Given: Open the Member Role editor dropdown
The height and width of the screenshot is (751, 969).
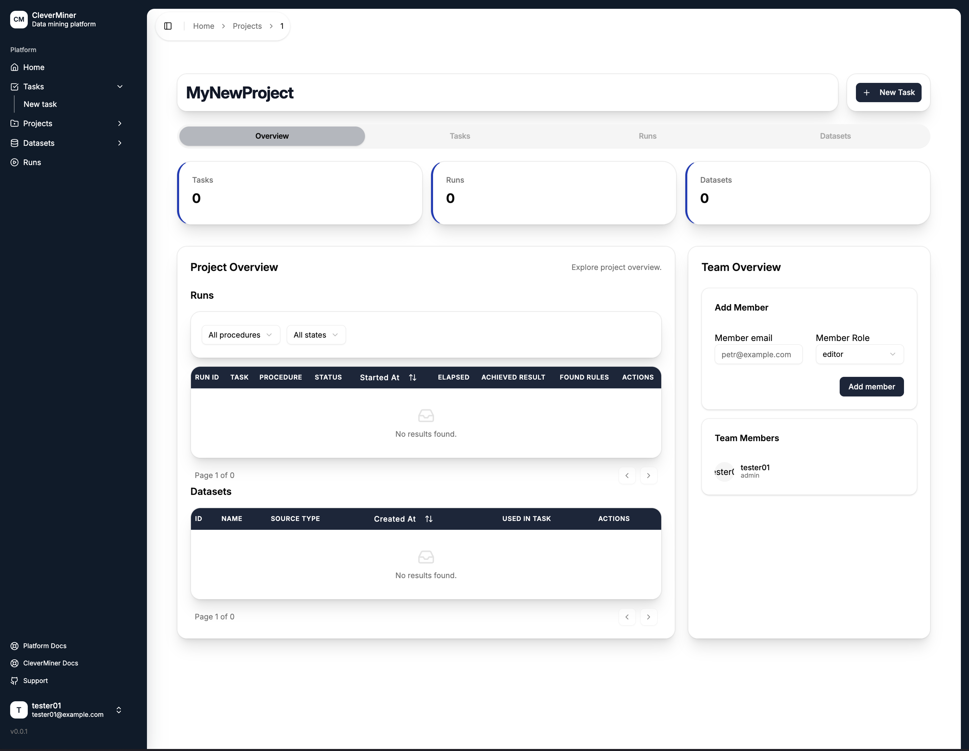Looking at the screenshot, I should (859, 354).
